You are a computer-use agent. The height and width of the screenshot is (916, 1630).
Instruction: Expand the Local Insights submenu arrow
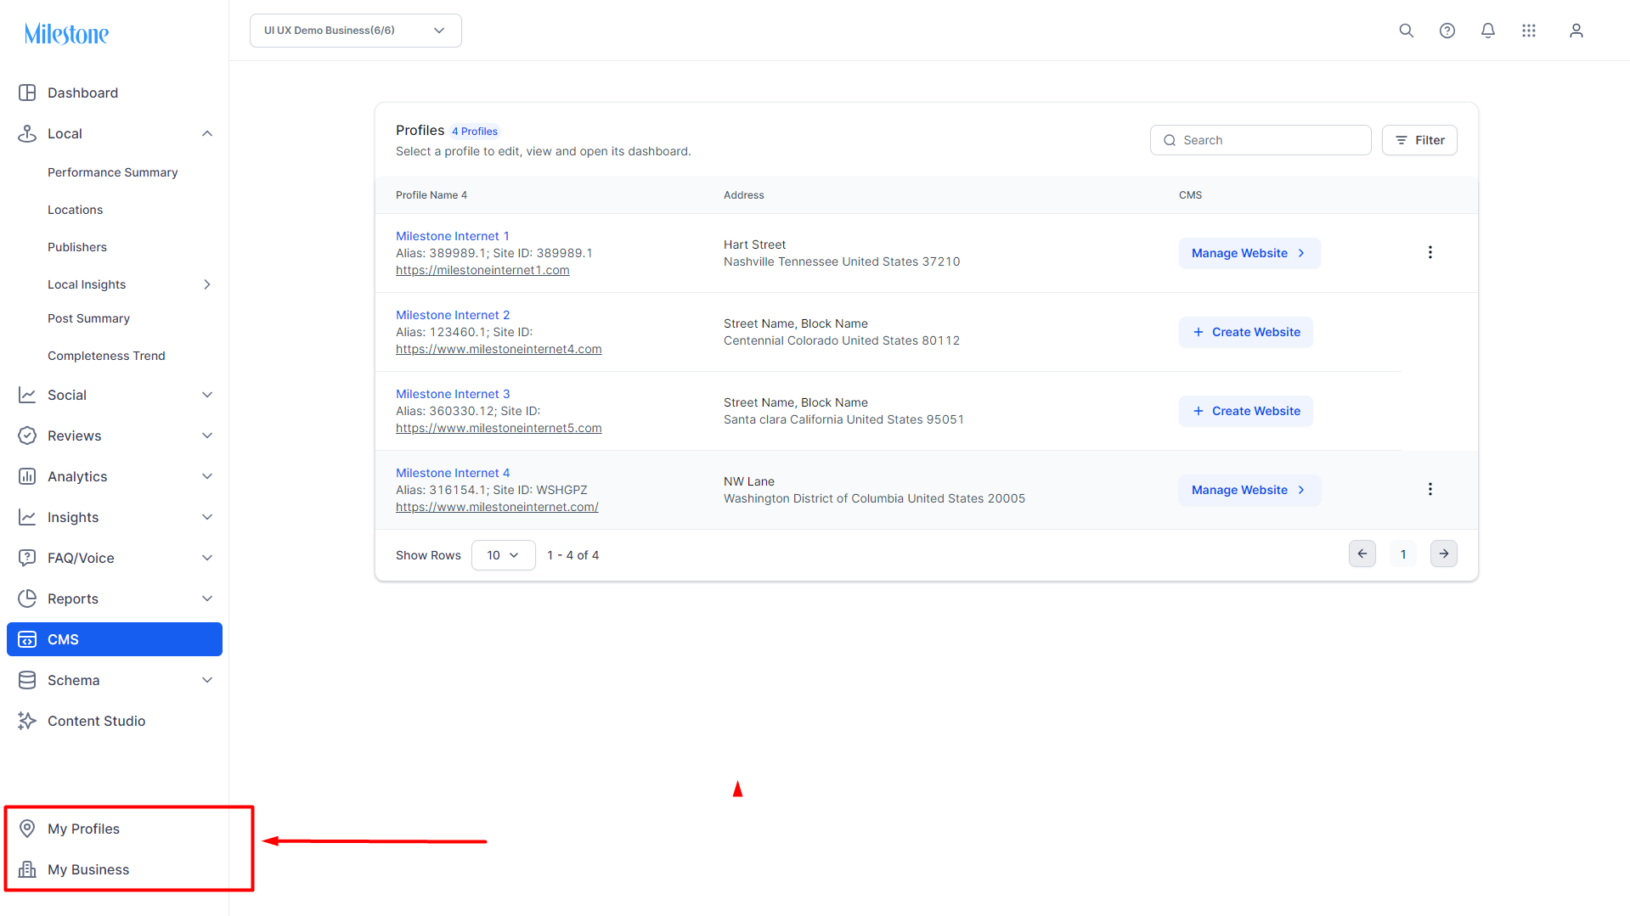[x=207, y=284]
